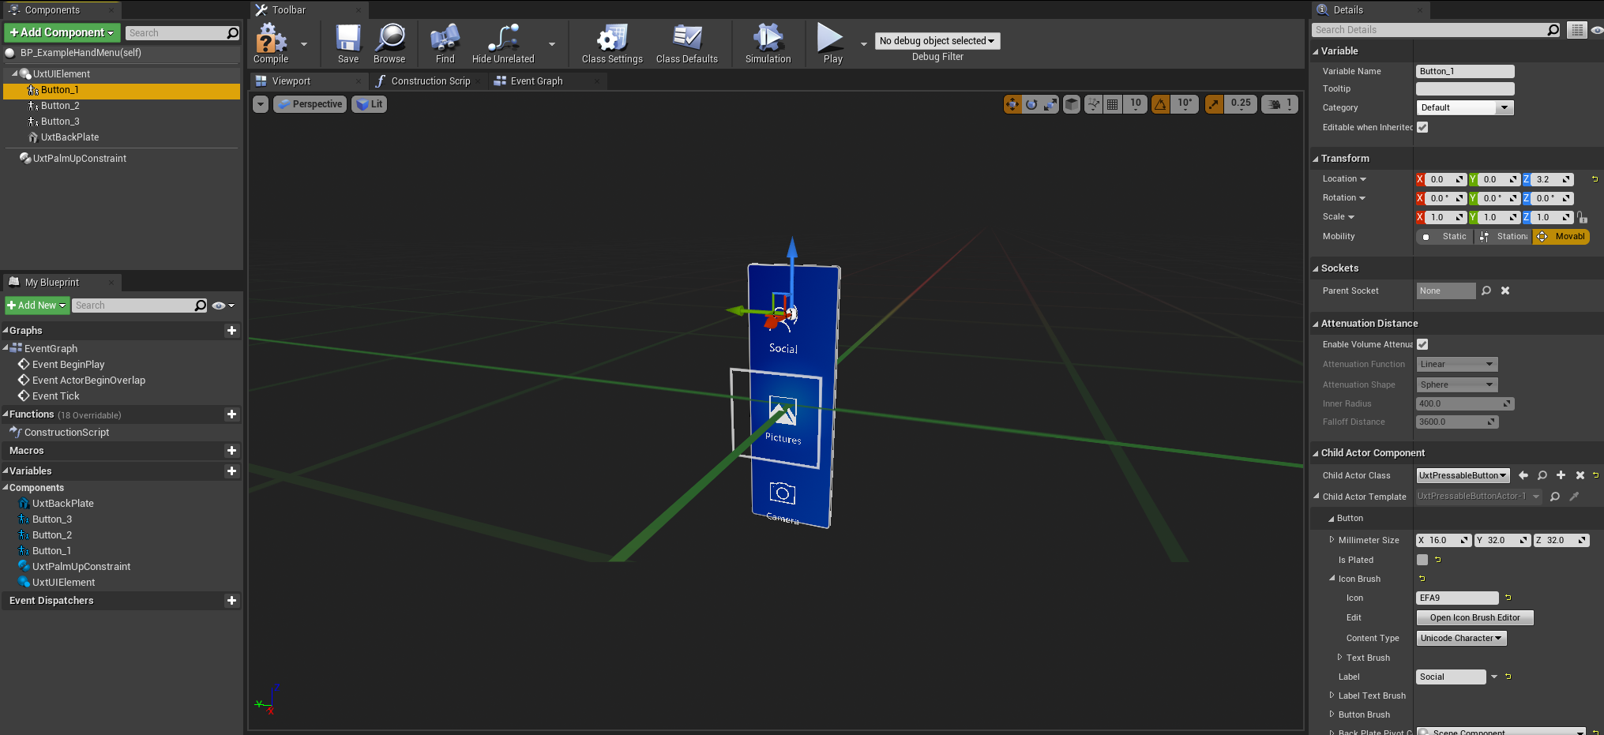Click the Open Icon Brush Editor button

(x=1474, y=618)
